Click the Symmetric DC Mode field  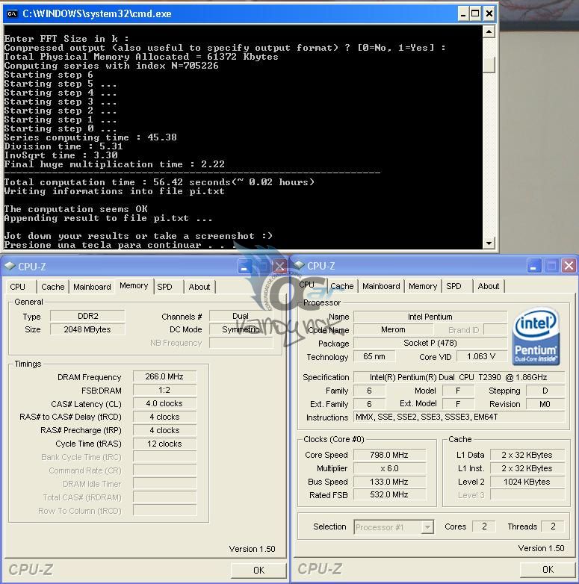pos(241,329)
